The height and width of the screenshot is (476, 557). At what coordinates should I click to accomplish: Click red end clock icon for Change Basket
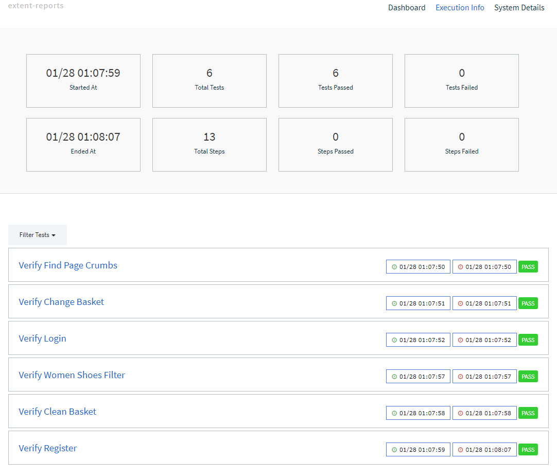coord(460,303)
